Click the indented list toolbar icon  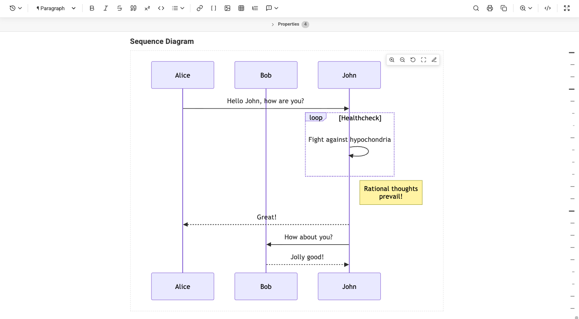coord(255,8)
